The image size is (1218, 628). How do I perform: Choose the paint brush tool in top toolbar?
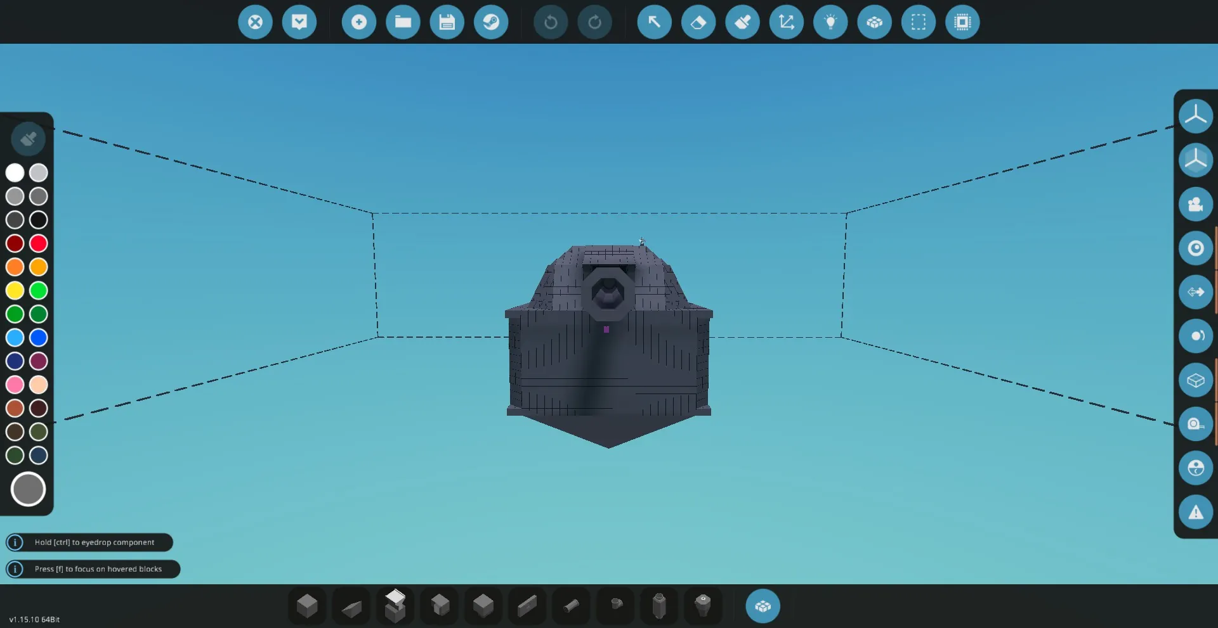[x=742, y=22]
